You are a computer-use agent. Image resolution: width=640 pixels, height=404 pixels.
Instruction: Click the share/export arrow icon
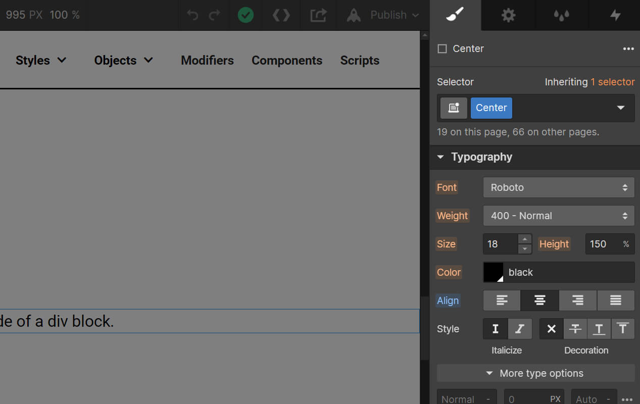[318, 15]
